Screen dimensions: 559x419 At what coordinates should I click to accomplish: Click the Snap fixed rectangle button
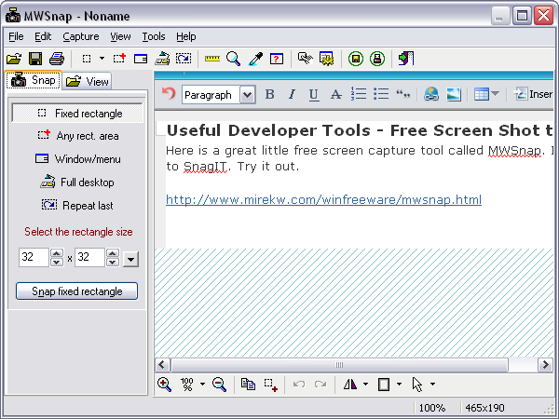pos(76,291)
